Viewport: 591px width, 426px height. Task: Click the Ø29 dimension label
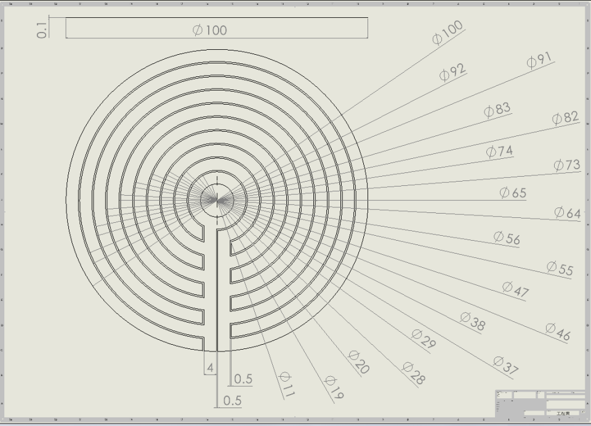point(424,339)
